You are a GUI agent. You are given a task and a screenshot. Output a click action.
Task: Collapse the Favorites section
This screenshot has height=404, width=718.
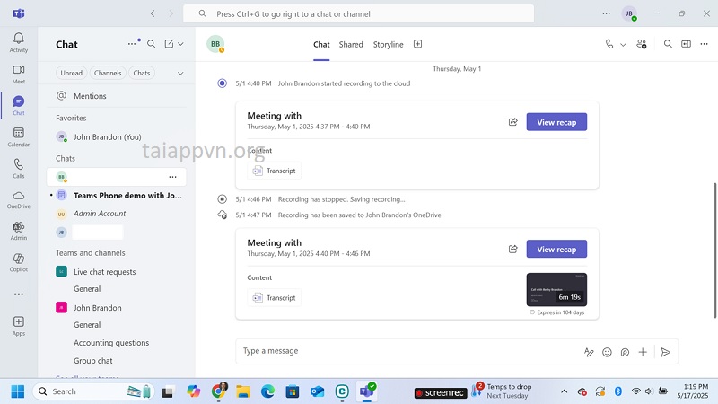(71, 118)
